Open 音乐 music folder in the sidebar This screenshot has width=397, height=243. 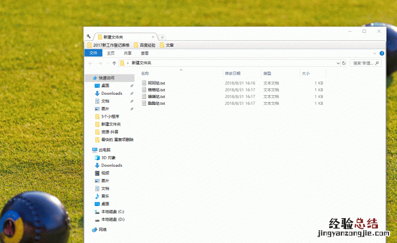[105, 196]
